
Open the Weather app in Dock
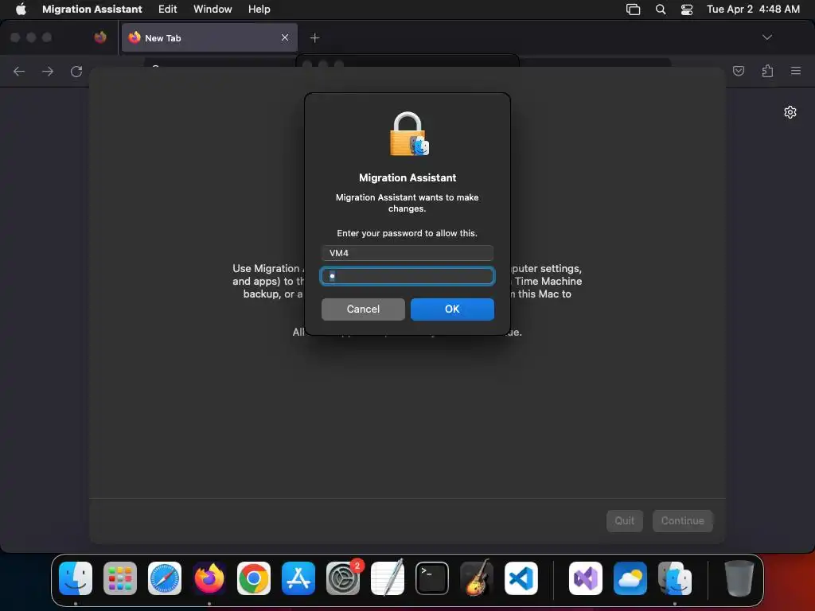click(630, 578)
